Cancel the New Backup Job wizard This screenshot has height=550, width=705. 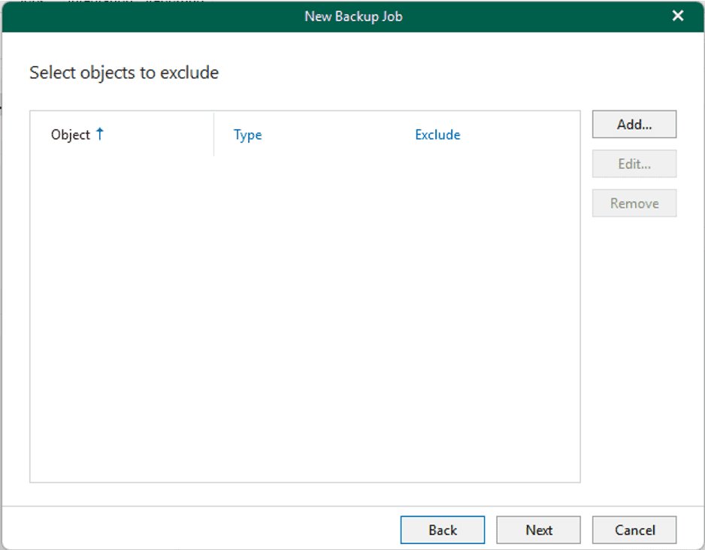pos(634,530)
